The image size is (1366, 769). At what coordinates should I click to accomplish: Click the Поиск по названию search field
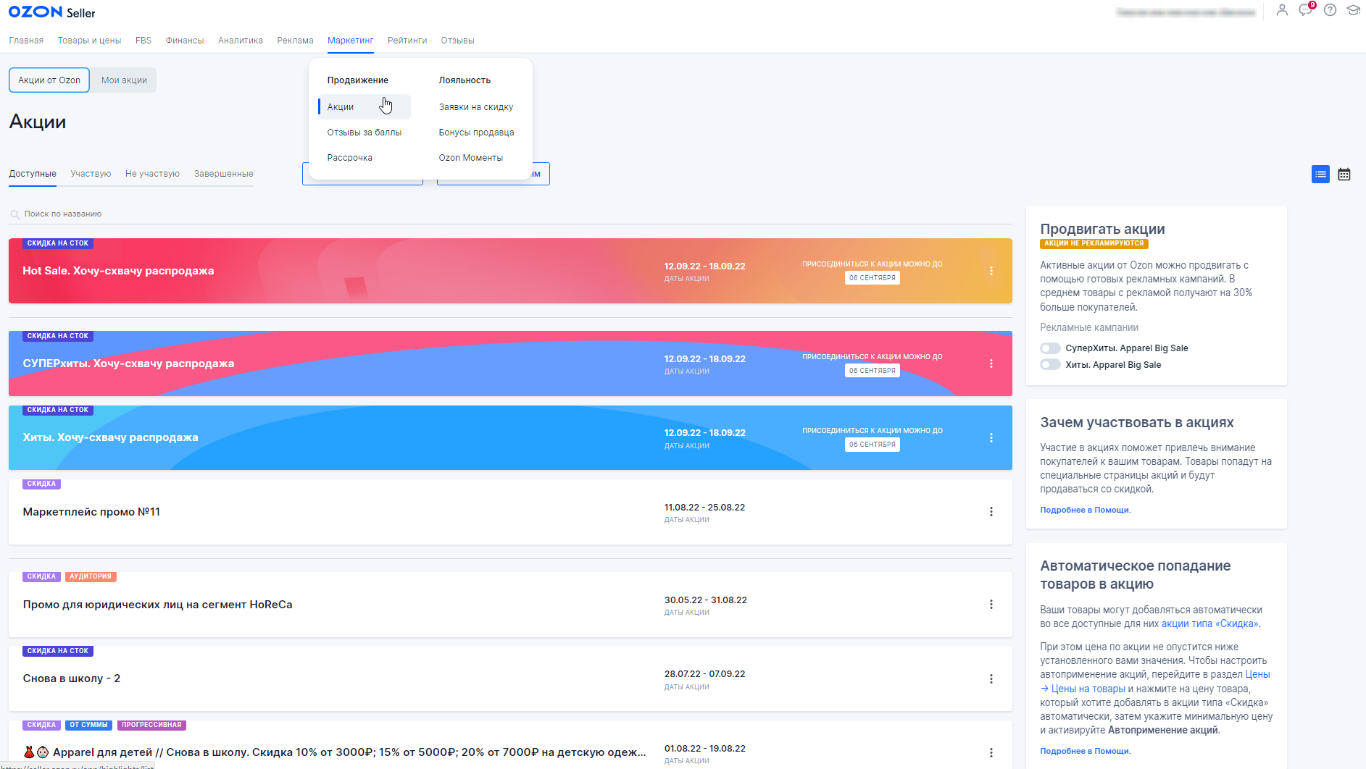pos(510,214)
